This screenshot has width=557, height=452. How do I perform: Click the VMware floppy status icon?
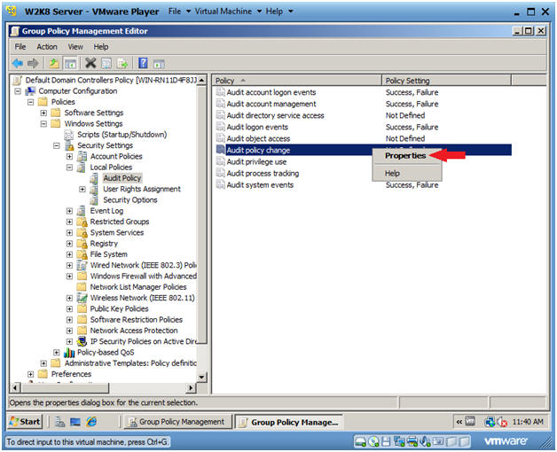click(x=386, y=441)
